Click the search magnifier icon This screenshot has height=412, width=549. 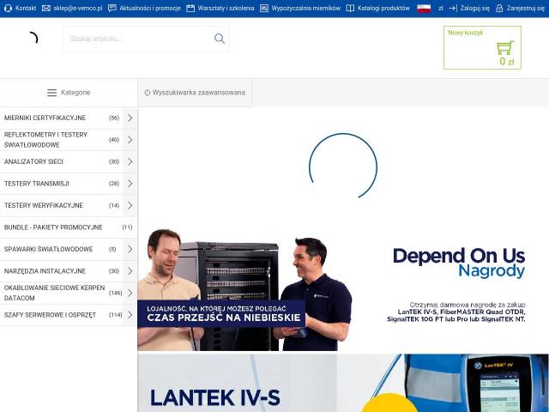pyautogui.click(x=220, y=39)
